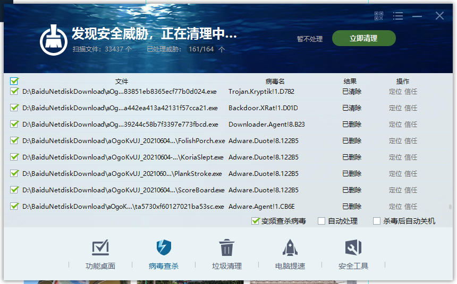Uncheck the PlankStroke.exe row checkbox

pyautogui.click(x=14, y=173)
